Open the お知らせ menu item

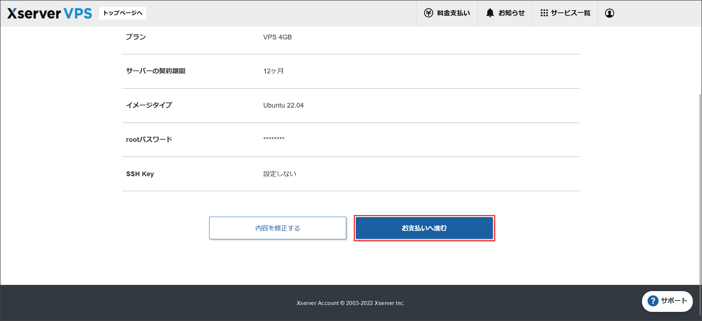tap(512, 13)
